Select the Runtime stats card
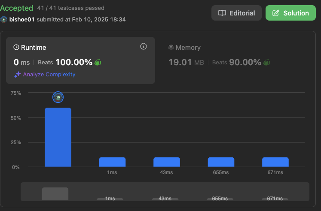 [80, 60]
